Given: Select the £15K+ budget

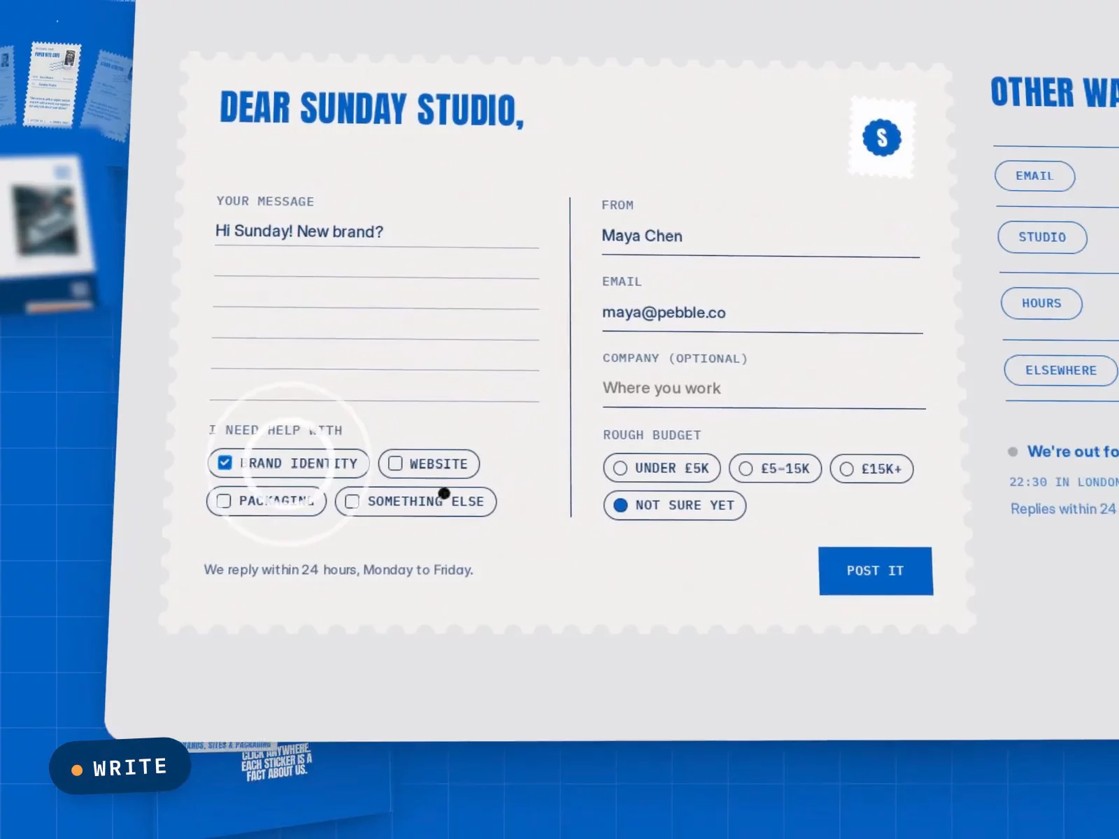Looking at the screenshot, I should (871, 469).
